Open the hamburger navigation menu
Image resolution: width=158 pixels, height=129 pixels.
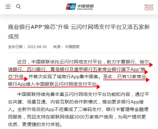pyautogui.click(x=8, y=7)
